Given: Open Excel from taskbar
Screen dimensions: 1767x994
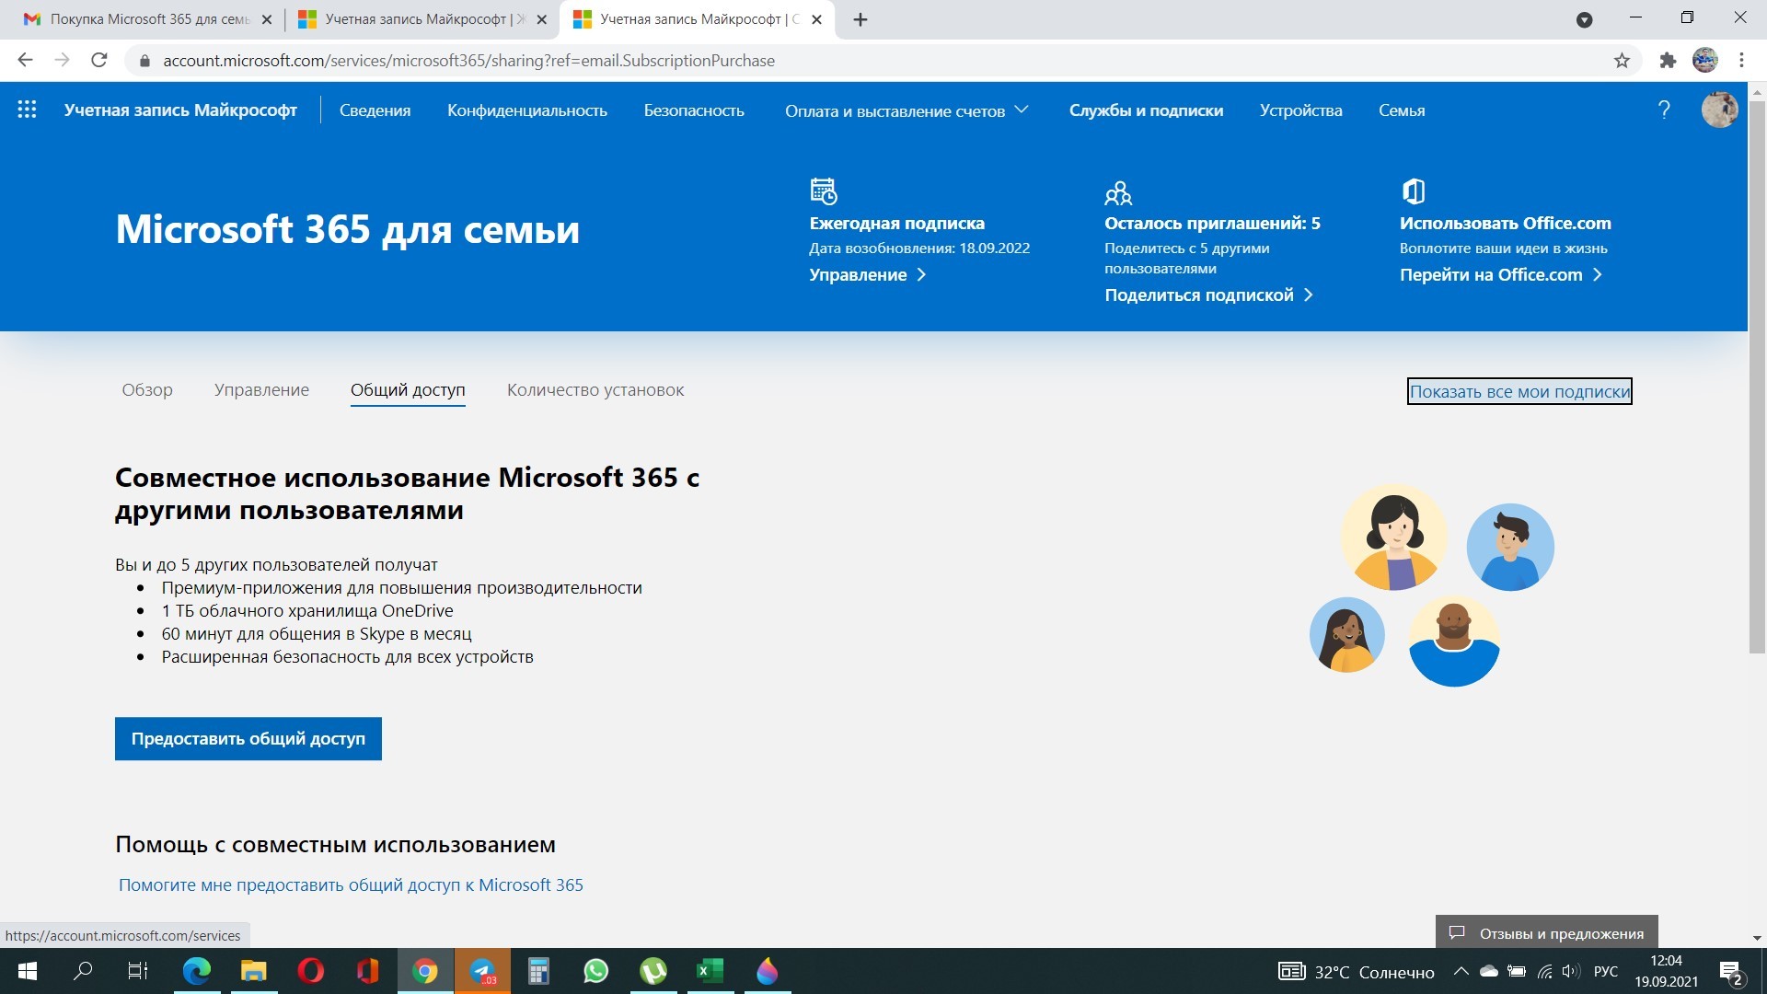Looking at the screenshot, I should [710, 971].
